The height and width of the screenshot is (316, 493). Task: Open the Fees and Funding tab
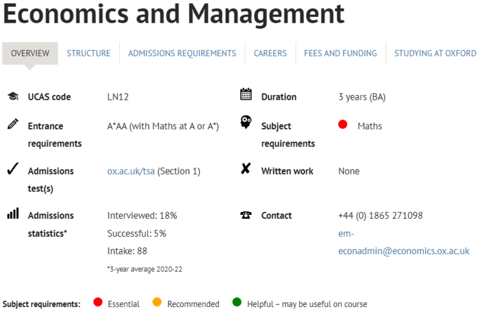tap(340, 53)
